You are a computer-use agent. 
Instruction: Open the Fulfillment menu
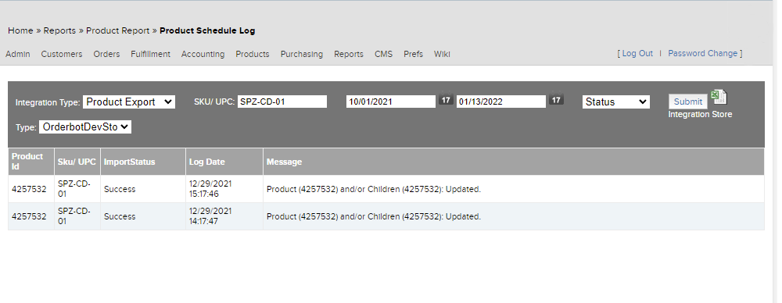click(151, 55)
